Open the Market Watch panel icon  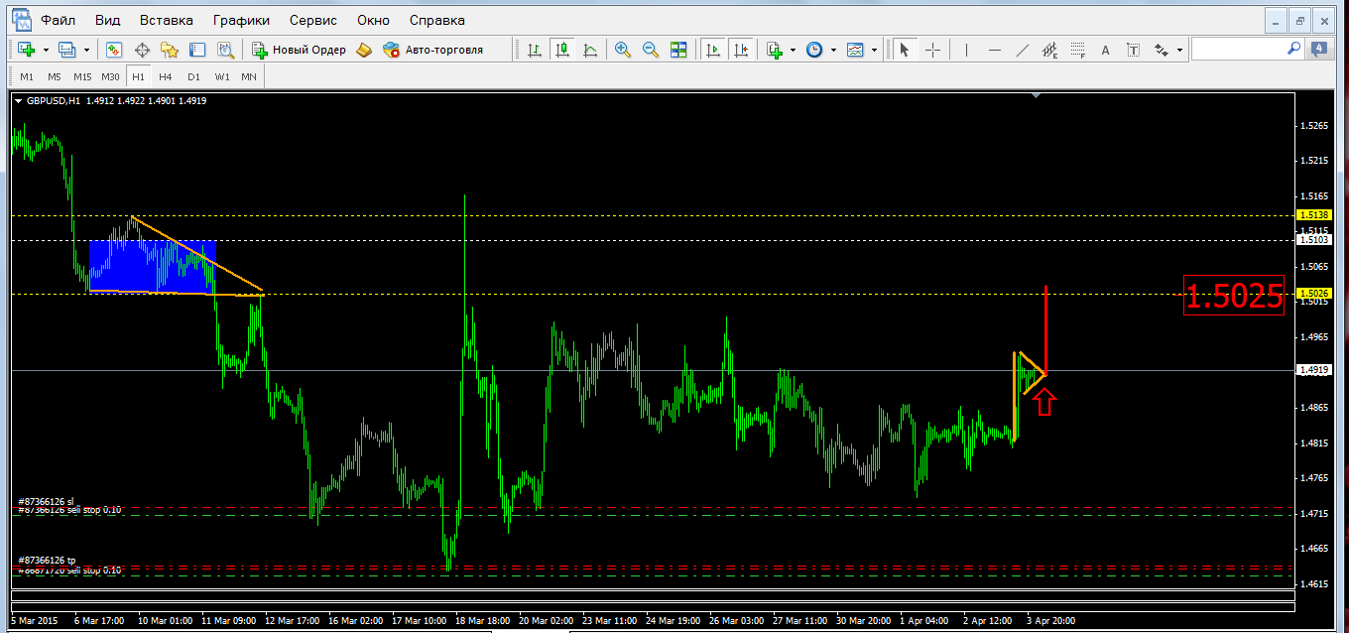(114, 50)
